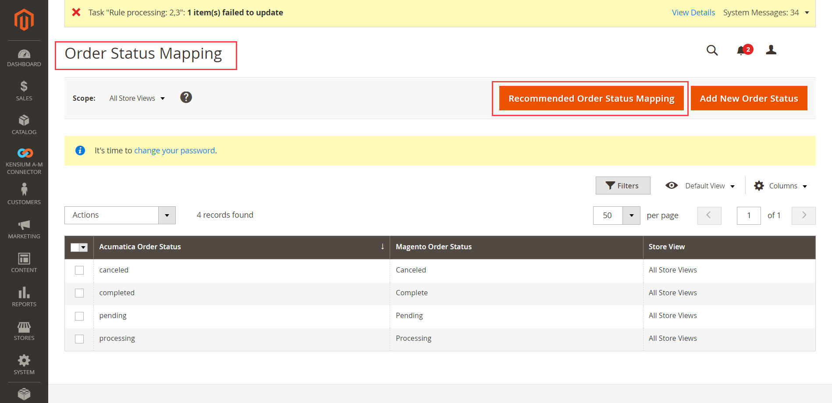The width and height of the screenshot is (832, 403).
Task: Open the Stores sidebar menu
Action: click(x=24, y=331)
